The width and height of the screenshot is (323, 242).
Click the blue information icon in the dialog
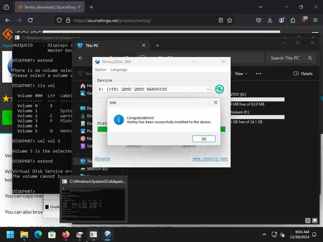click(x=119, y=120)
